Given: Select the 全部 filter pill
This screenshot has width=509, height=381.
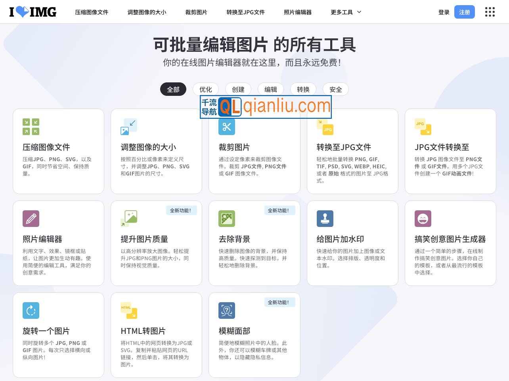Looking at the screenshot, I should (173, 89).
